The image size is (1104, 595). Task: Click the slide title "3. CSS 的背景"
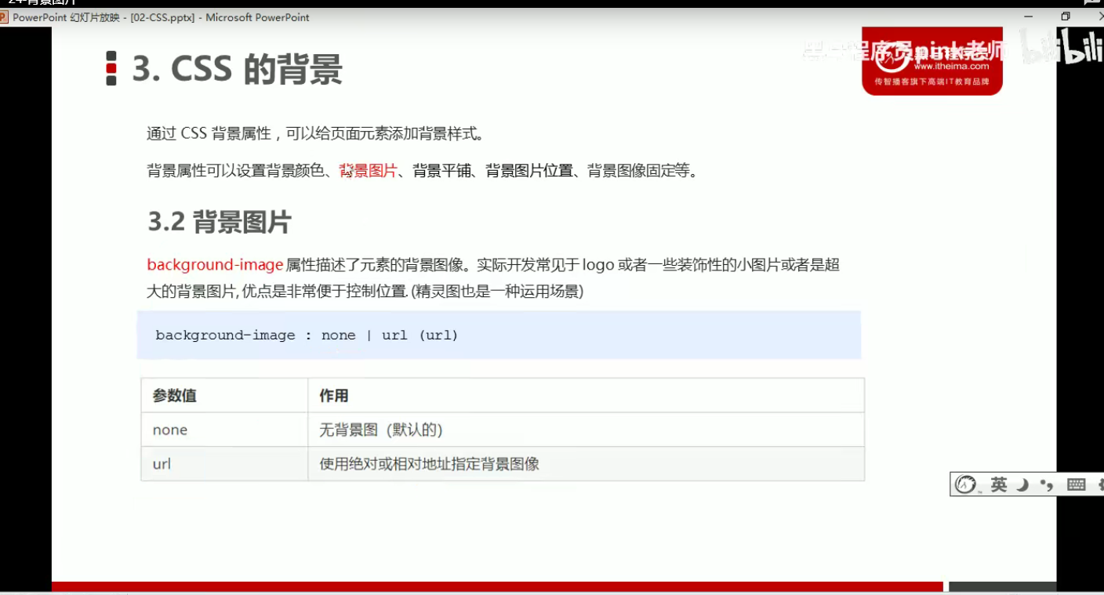click(237, 69)
